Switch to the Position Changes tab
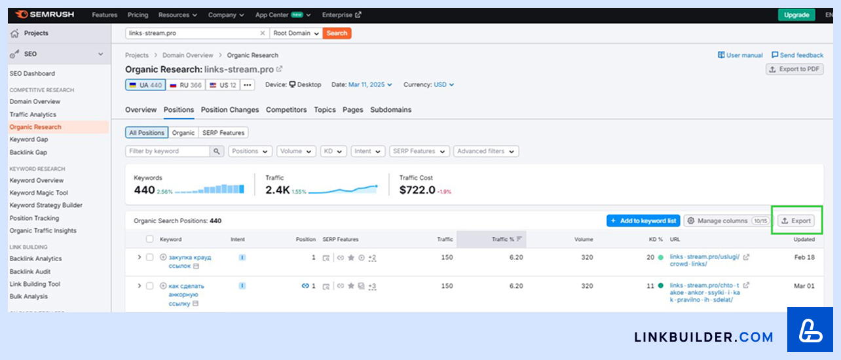Viewport: 841px width, 360px height. coord(230,110)
